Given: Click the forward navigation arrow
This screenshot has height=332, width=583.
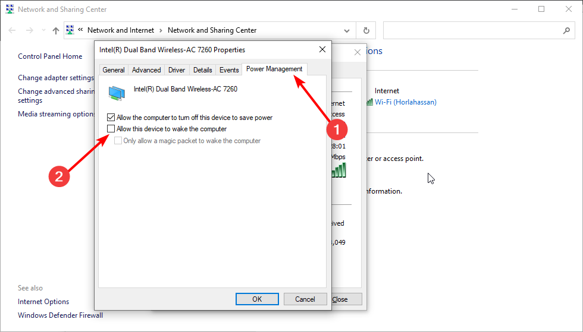Looking at the screenshot, I should (x=29, y=30).
